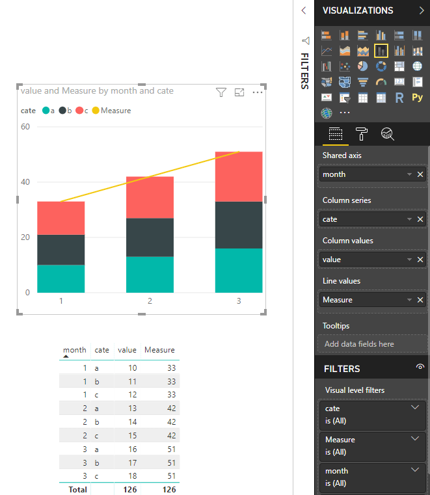Screen dimensions: 430x495
Task: Select the Clustered bar chart visual
Action: [x=363, y=35]
